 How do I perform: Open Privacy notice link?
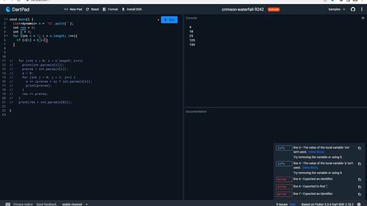[x=23, y=204]
